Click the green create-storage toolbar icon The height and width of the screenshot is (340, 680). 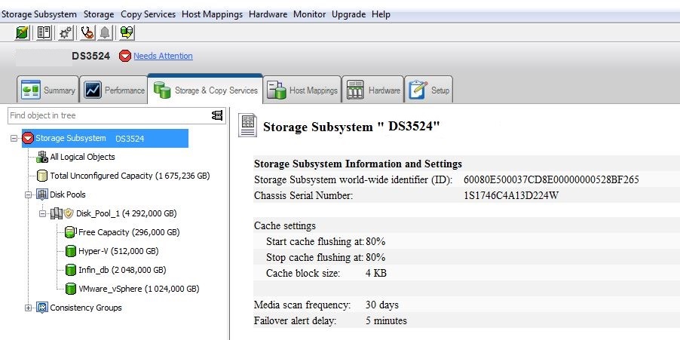point(23,32)
